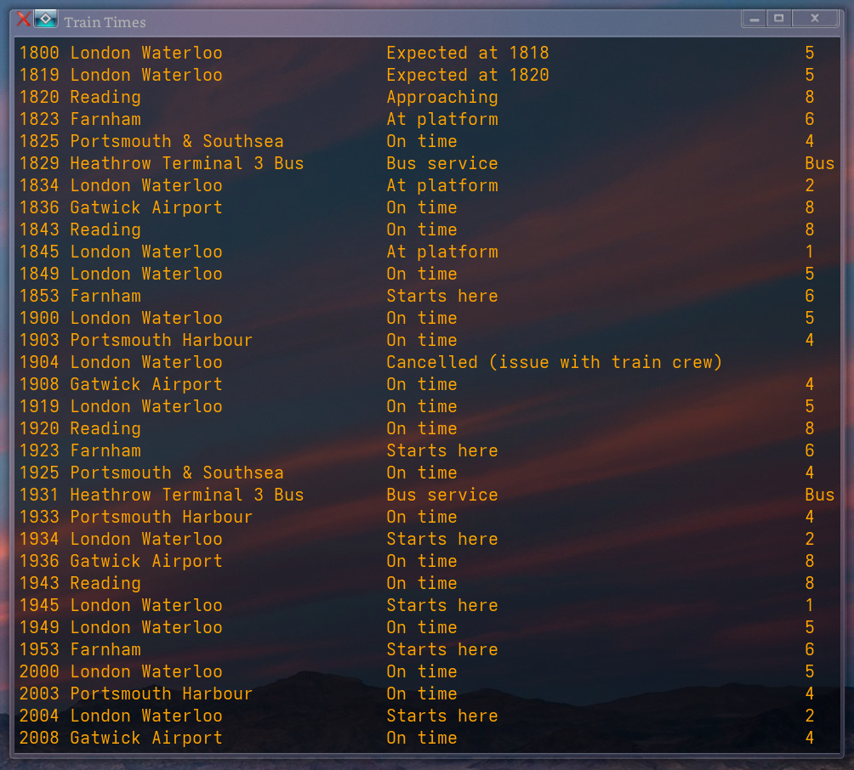Select the 2000 London Waterloo row
Image resolution: width=854 pixels, height=770 pixels.
(427, 671)
